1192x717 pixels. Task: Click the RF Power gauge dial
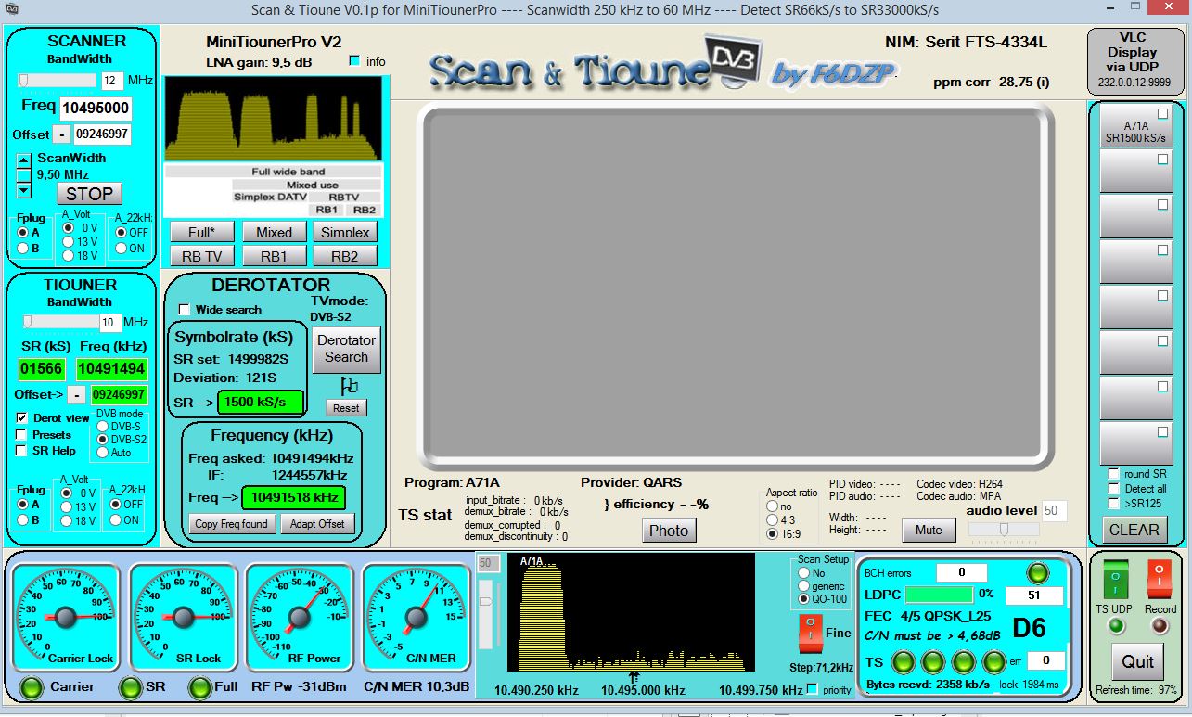300,616
